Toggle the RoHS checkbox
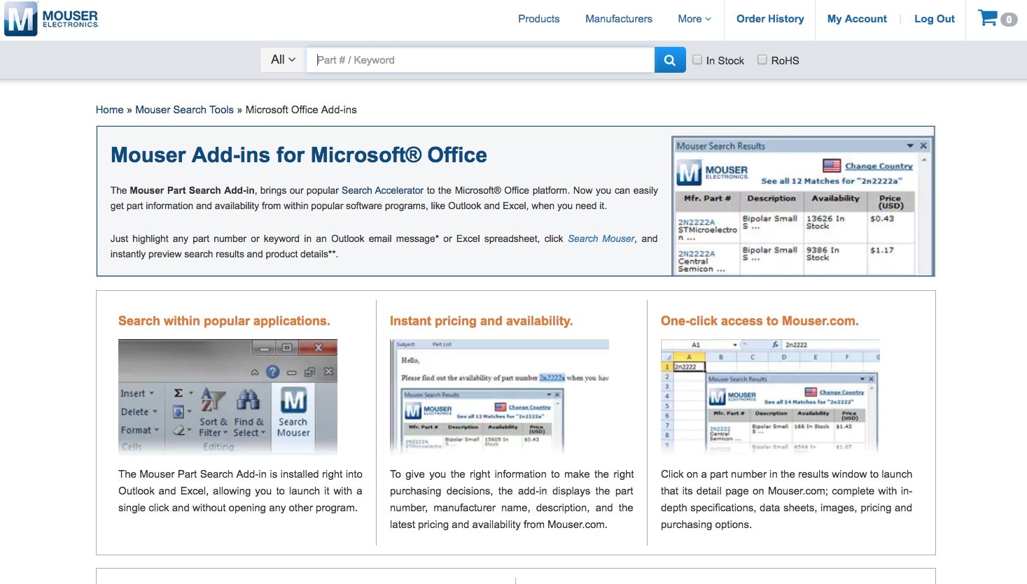The height and width of the screenshot is (584, 1027). click(x=762, y=60)
